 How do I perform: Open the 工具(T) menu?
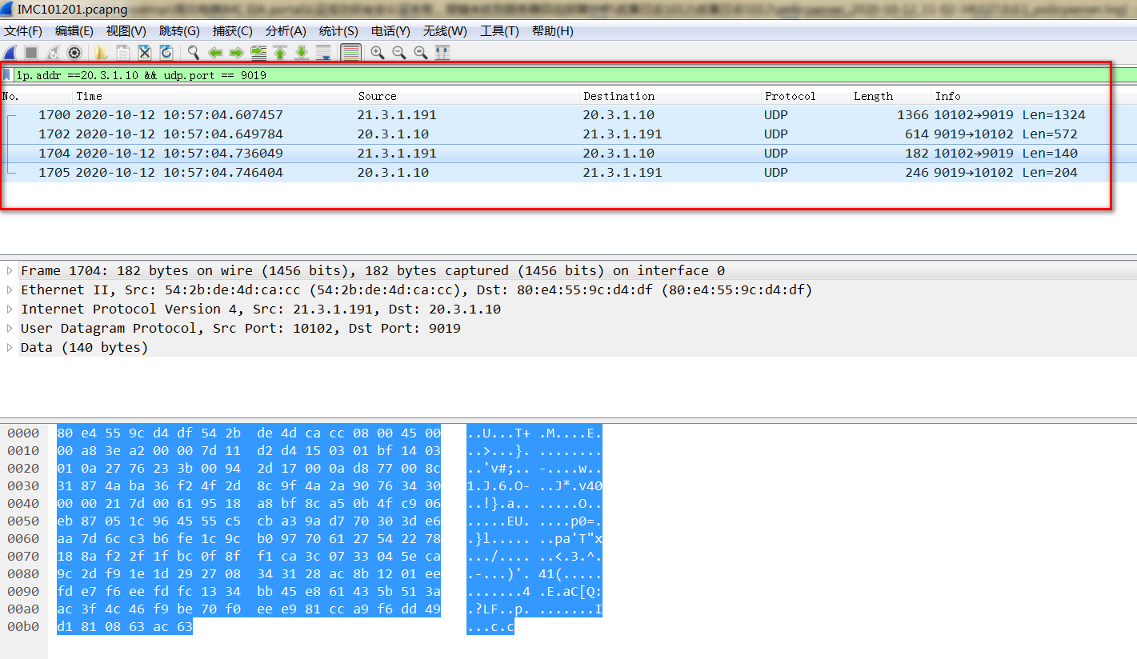499,31
